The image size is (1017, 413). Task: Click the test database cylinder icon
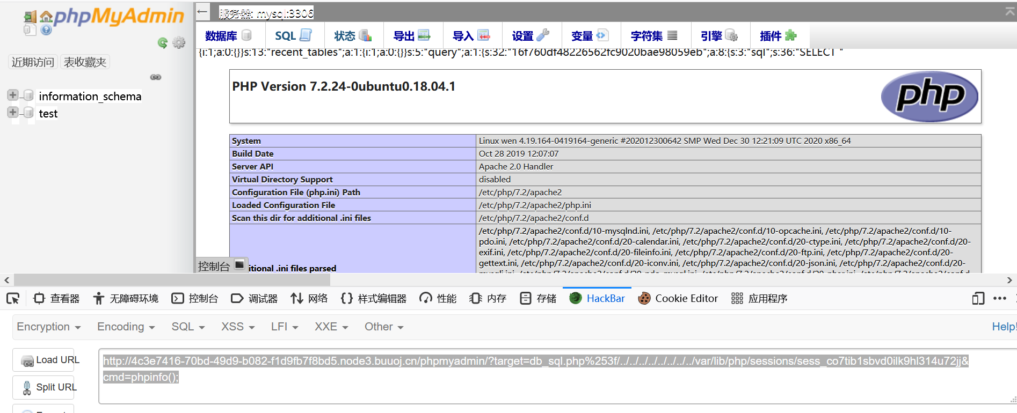(x=29, y=113)
